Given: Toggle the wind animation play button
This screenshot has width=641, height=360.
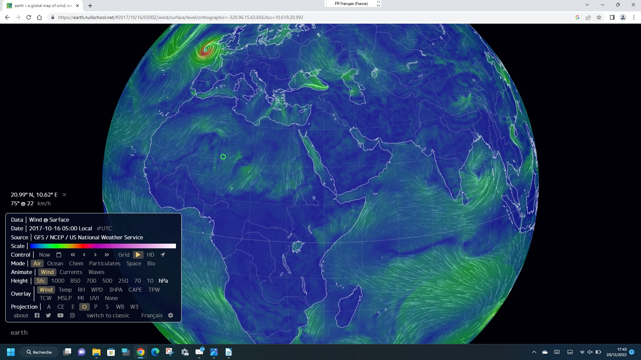Looking at the screenshot, I should 138,255.
